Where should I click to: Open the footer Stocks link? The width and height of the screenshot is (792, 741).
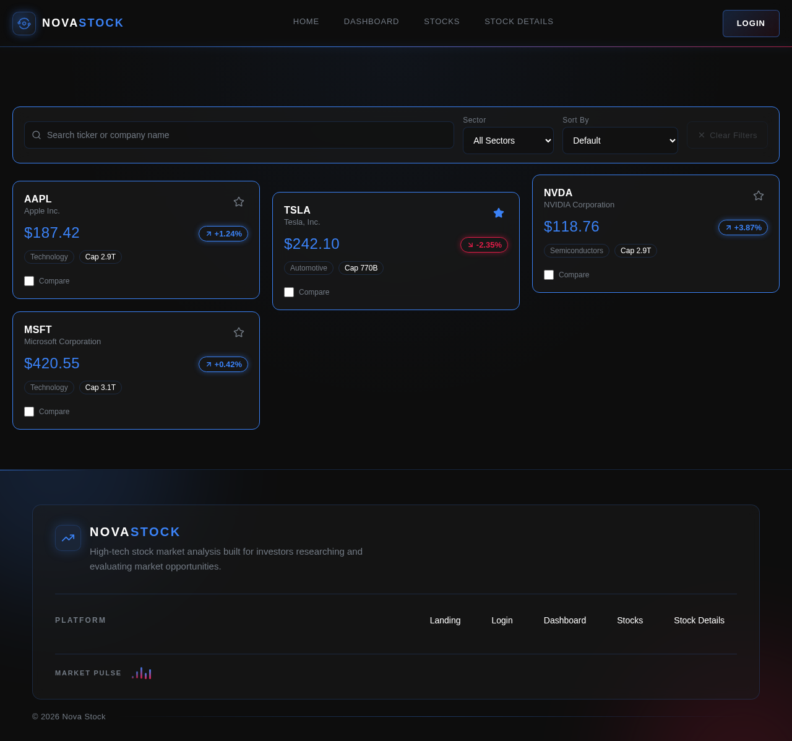(630, 620)
